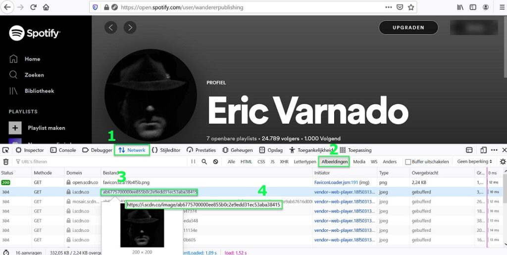507x255 pixels.
Task: Go to Spotify Home
Action: pyautogui.click(x=25, y=59)
